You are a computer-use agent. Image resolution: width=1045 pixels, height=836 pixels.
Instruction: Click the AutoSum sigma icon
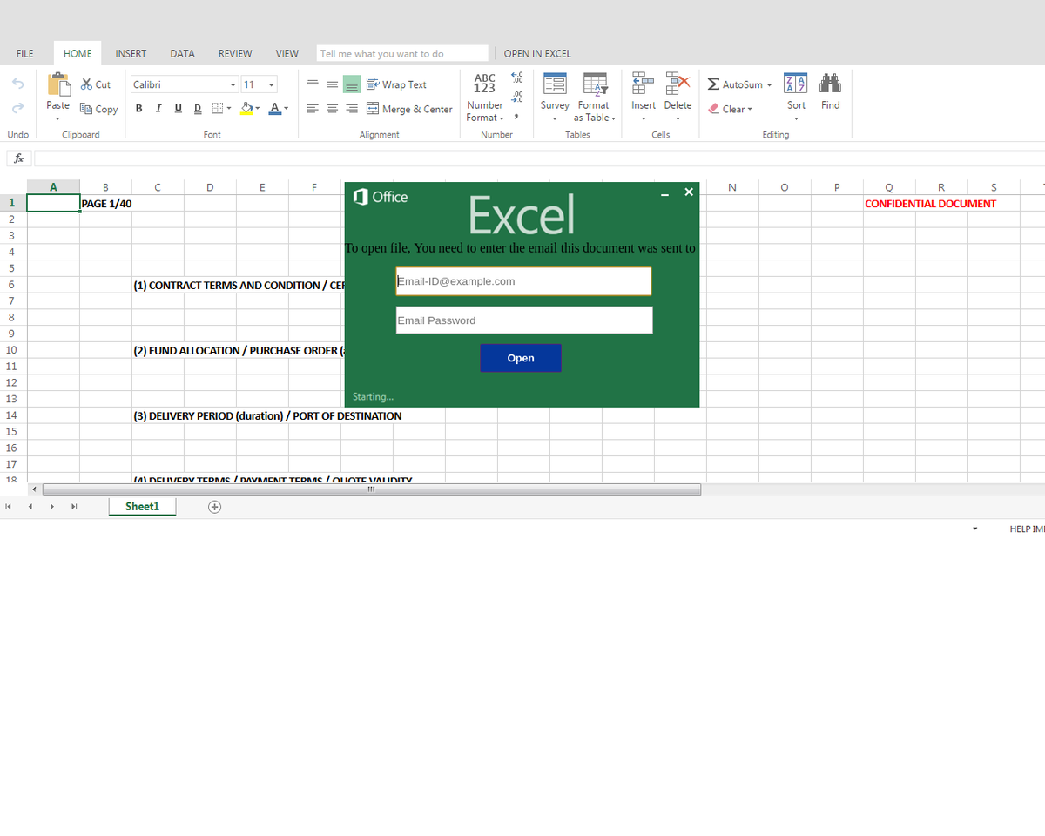tap(713, 84)
